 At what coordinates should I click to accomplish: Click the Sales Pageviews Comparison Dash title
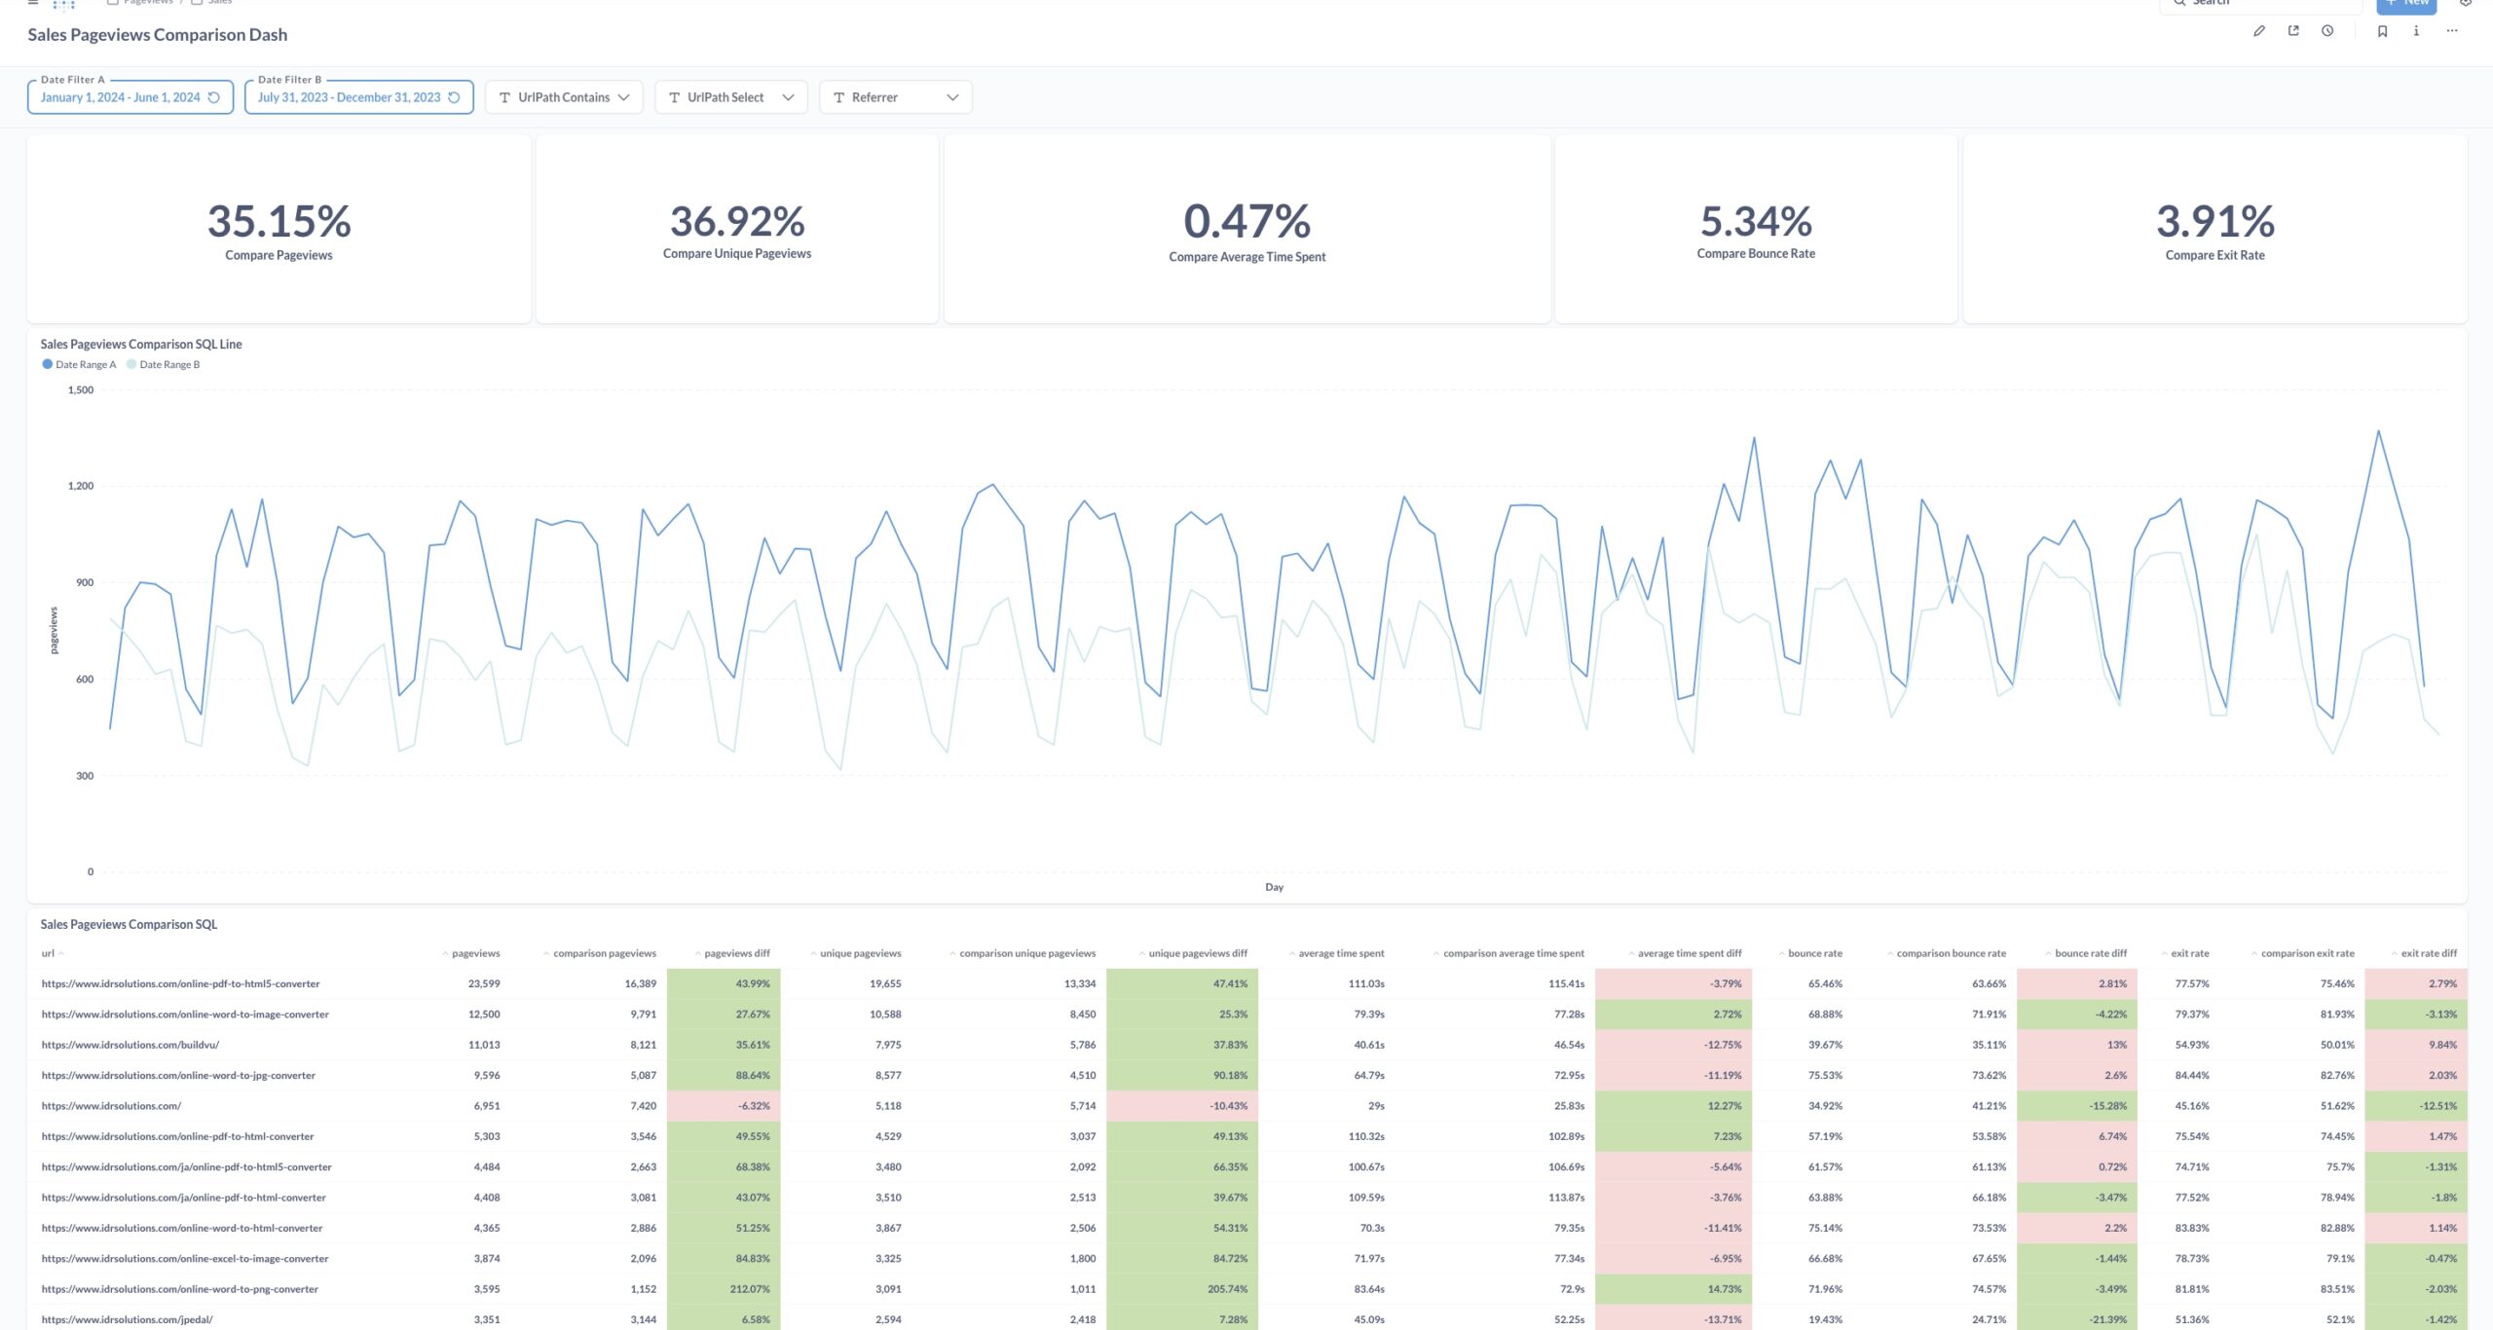click(158, 35)
